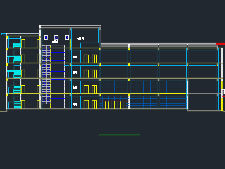The width and height of the screenshot is (225, 169).
Task: Click the middle blue rooftop window
Action: coord(56,37)
